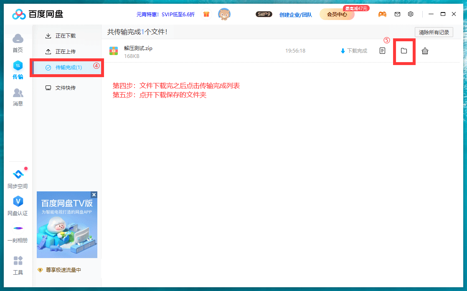Switch to 正在上传 list
Screen dimensions: 467x291
click(x=66, y=52)
